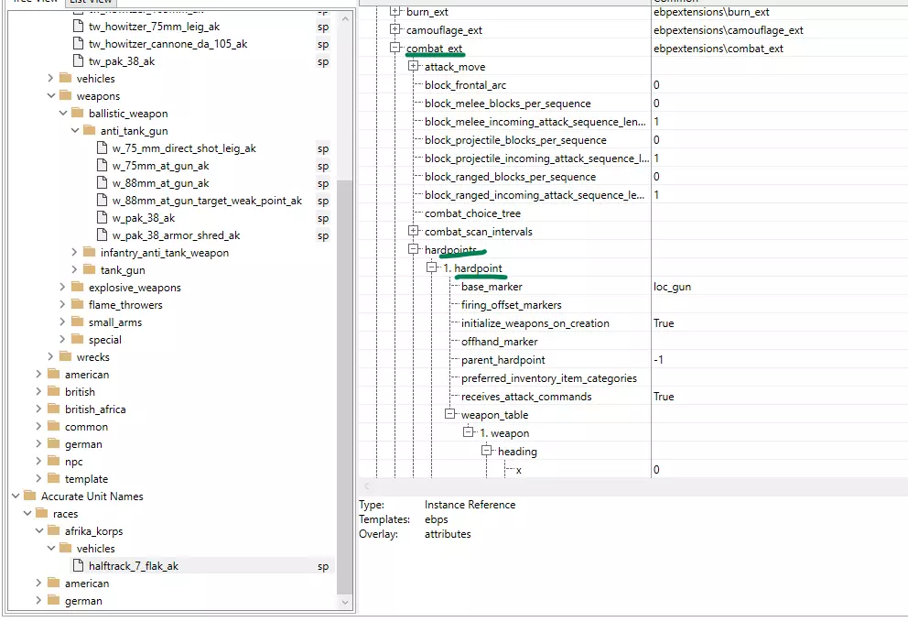
Task: Click the anti_tank_gun folder icon
Action: click(89, 130)
